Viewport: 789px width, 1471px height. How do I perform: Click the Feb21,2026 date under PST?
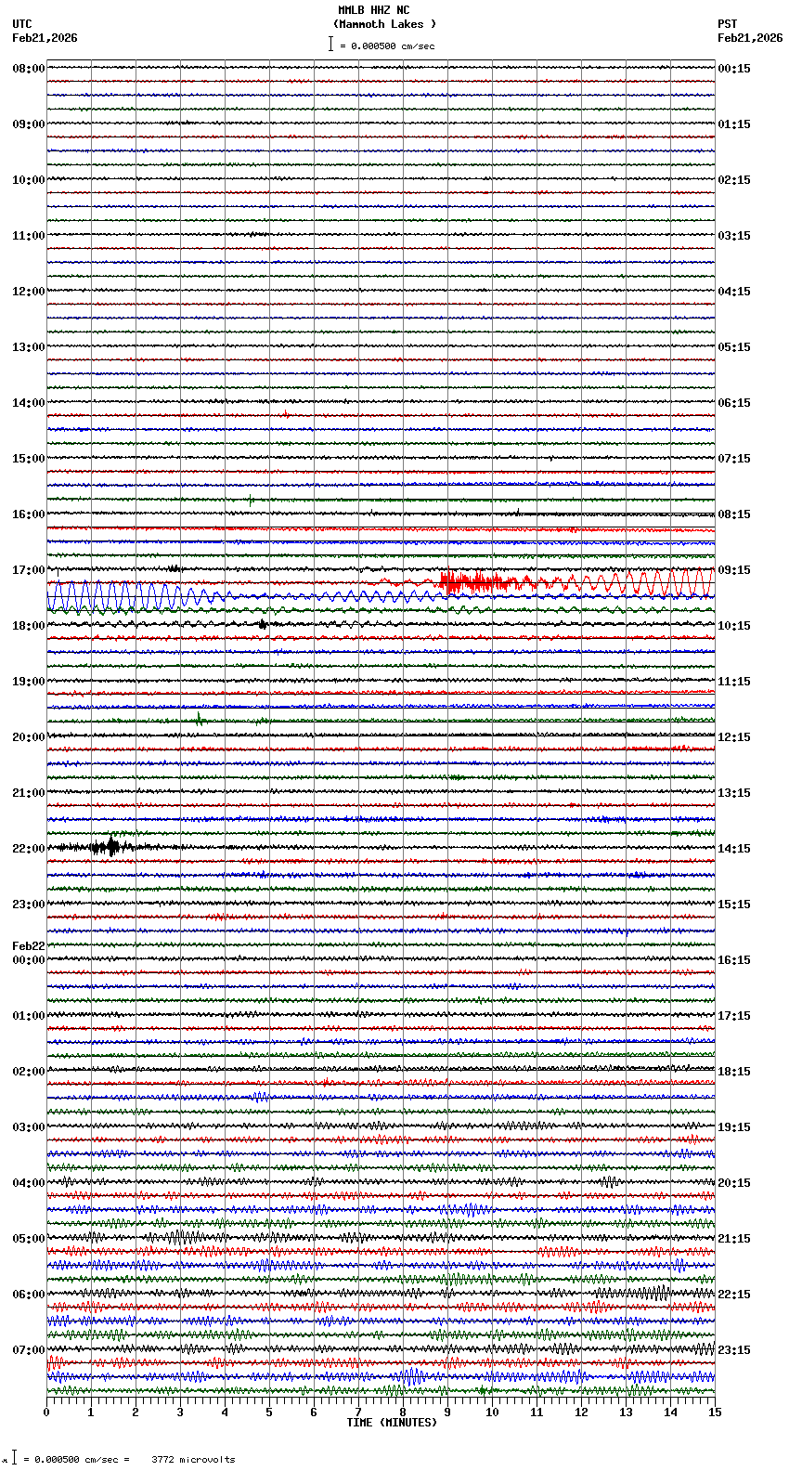click(750, 38)
